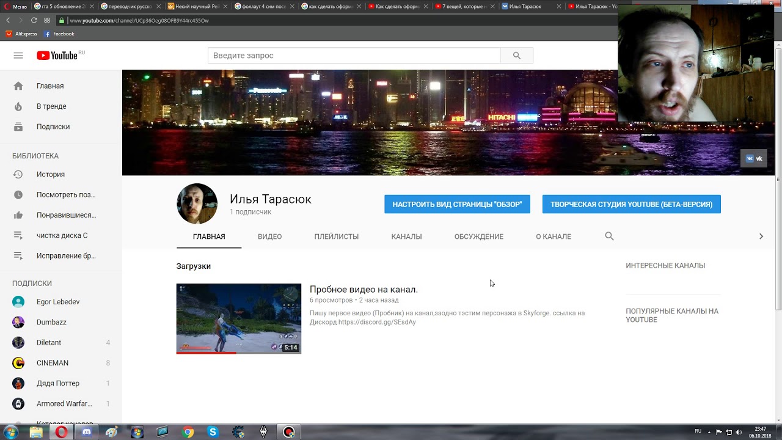Click the tabs right chevron arrow
The height and width of the screenshot is (440, 782).
pos(761,236)
